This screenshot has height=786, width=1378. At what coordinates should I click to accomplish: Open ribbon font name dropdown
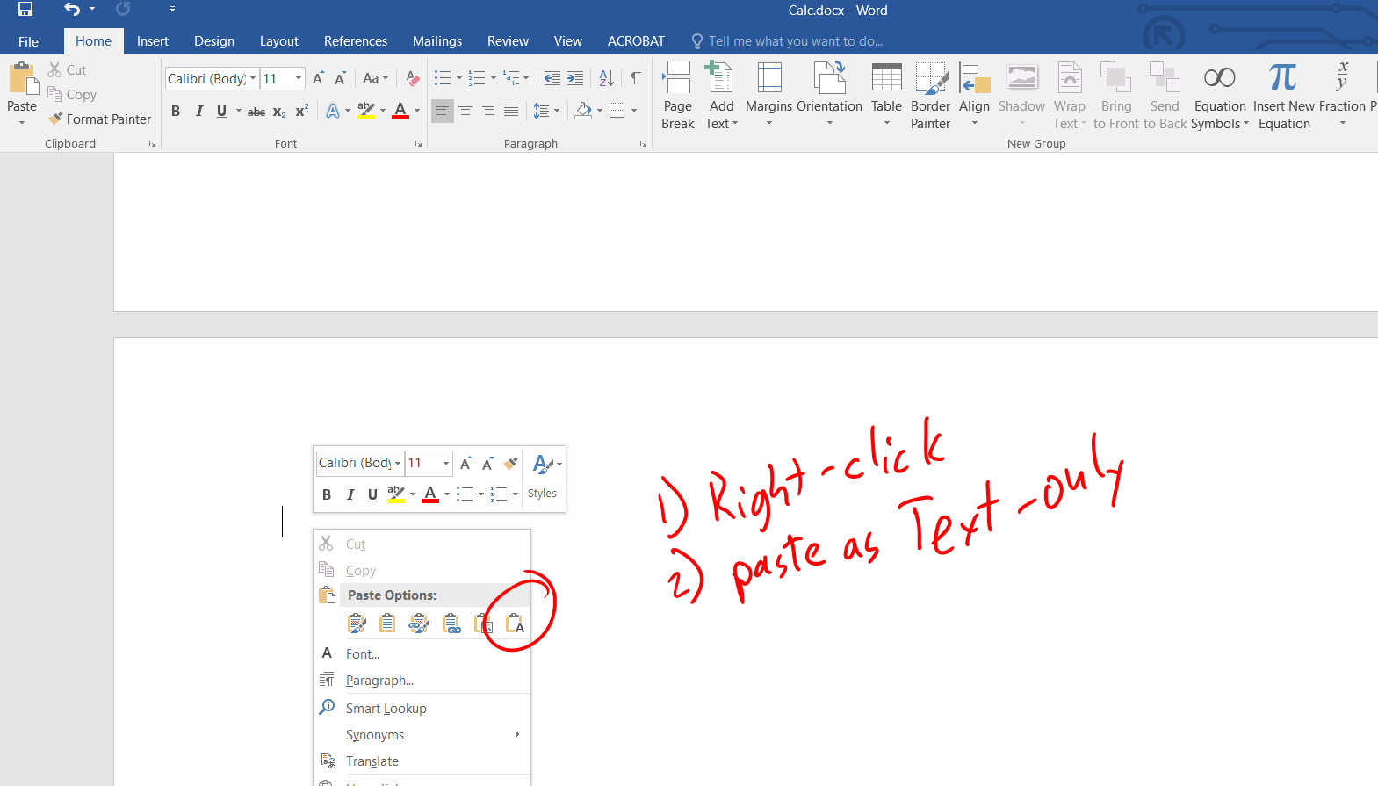pos(253,78)
